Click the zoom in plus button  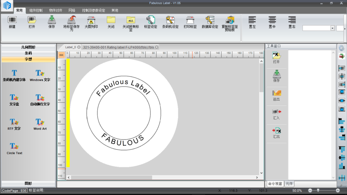click(x=338, y=190)
